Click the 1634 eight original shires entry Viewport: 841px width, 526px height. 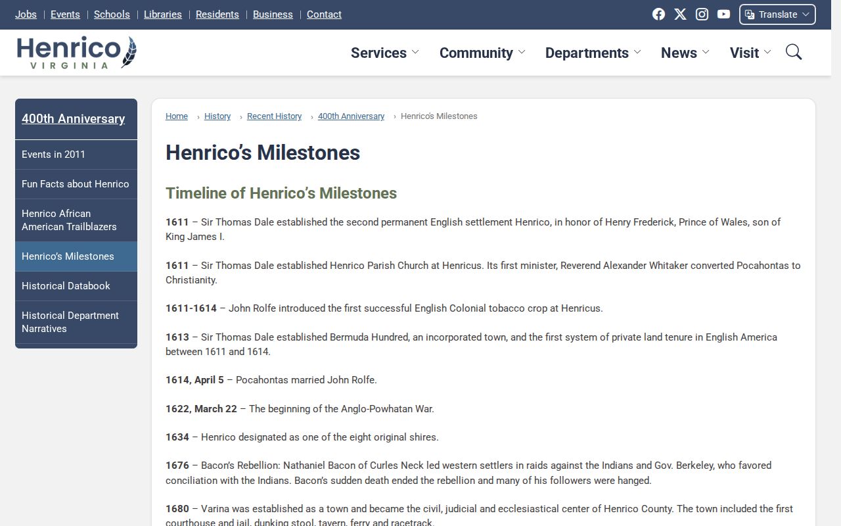pyautogui.click(x=302, y=437)
